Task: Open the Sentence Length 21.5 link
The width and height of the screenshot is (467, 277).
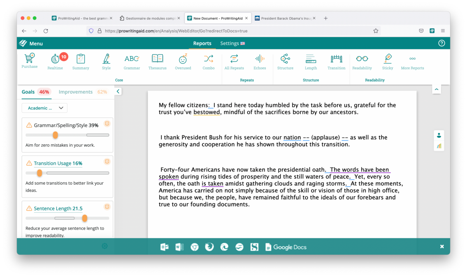Action: (x=58, y=208)
